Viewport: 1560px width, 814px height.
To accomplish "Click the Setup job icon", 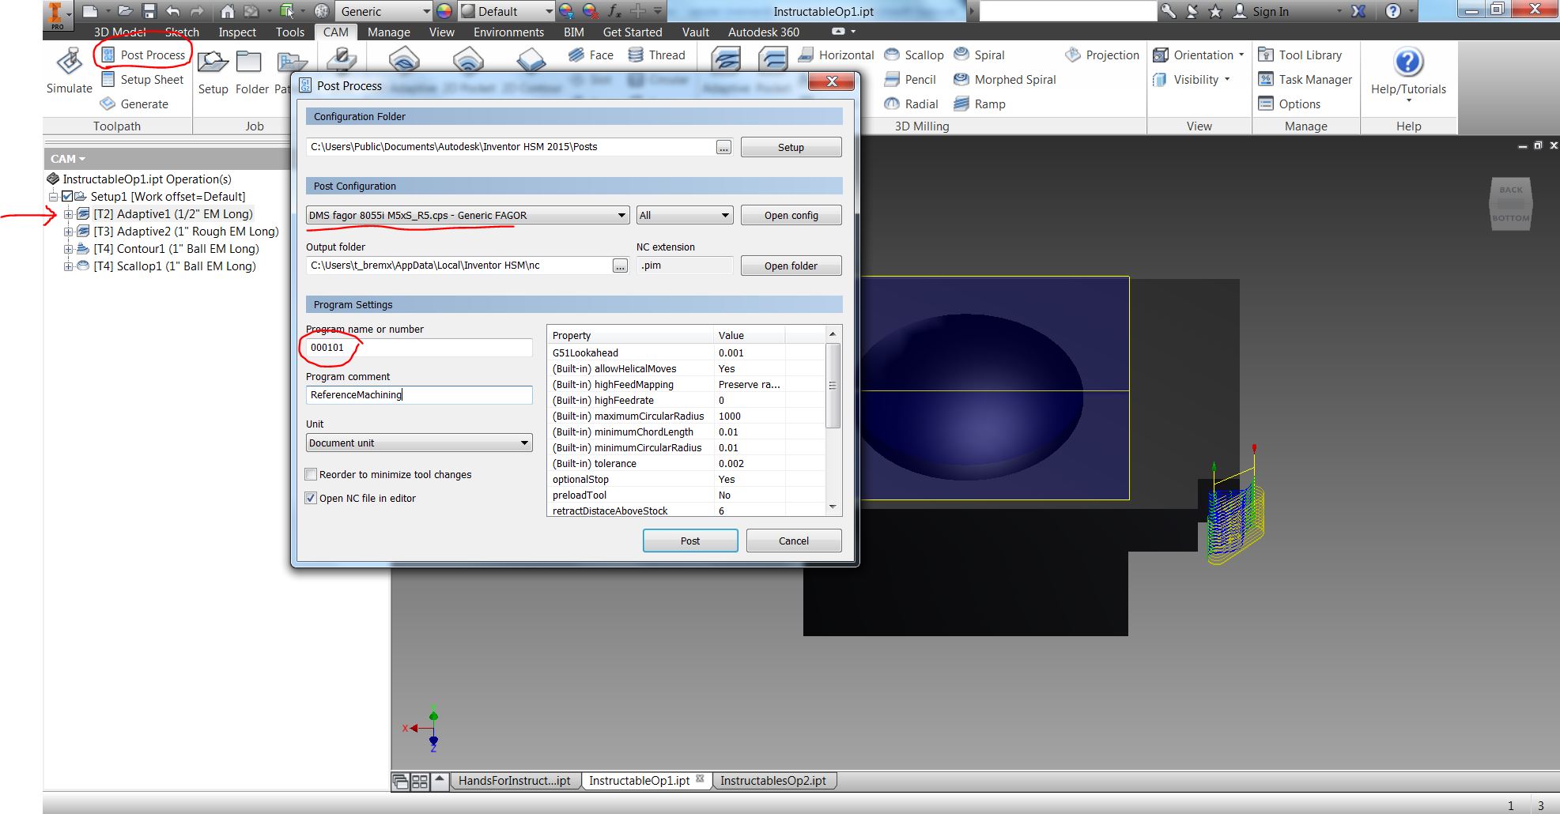I will pos(213,72).
